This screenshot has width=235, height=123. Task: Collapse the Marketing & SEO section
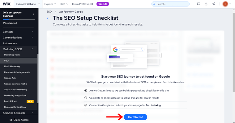click(x=32, y=49)
